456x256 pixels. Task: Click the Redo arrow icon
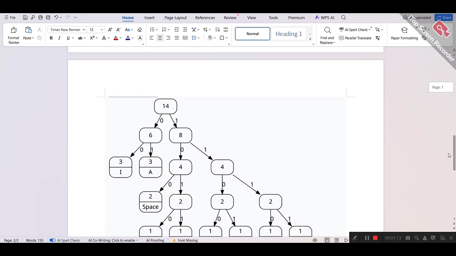[x=67, y=17]
